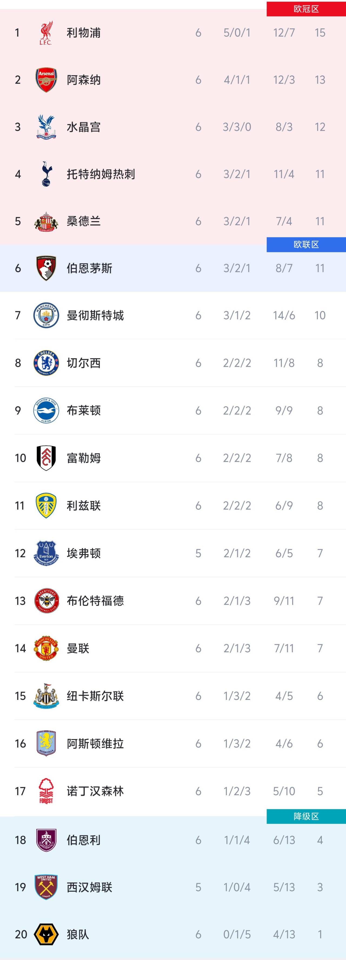Open the Manchester United badge
346x960 pixels.
coord(46,648)
